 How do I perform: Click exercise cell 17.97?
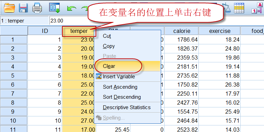pos(220,94)
